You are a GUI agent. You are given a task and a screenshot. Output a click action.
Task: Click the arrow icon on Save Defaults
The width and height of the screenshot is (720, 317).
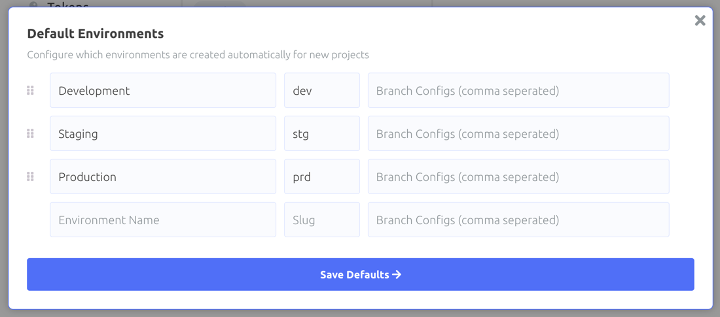(x=397, y=275)
